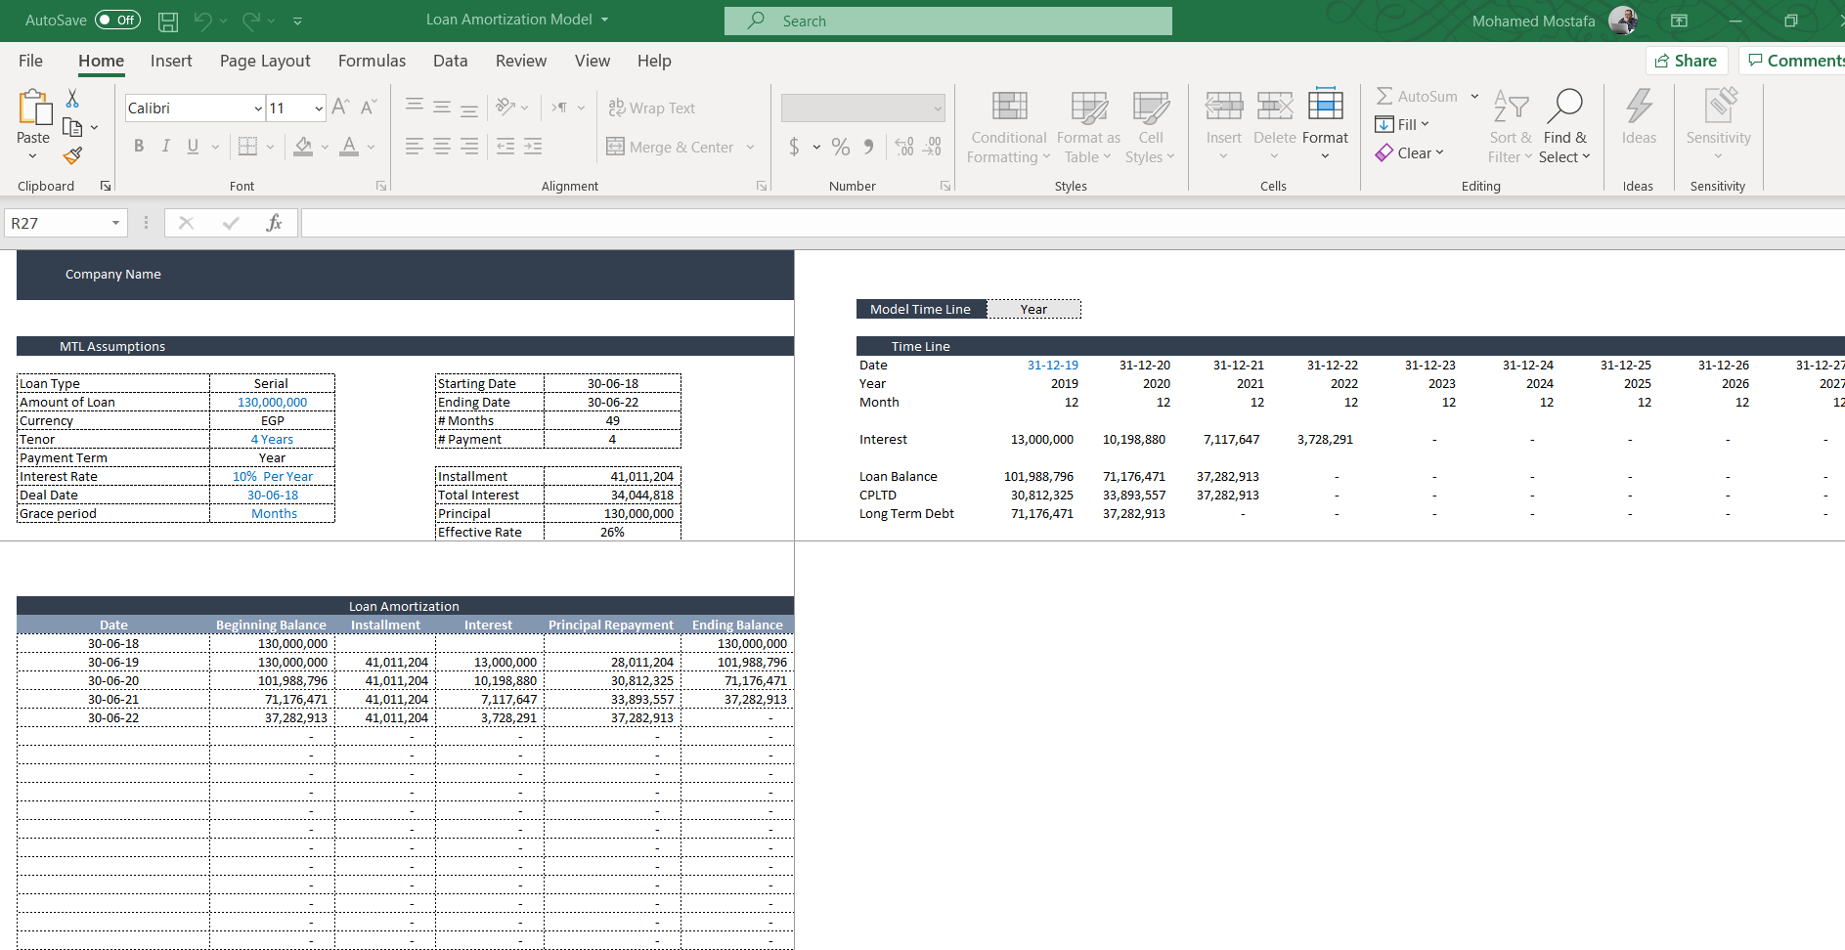Click the Search box in title bar
This screenshot has height=950, width=1845.
tap(948, 21)
